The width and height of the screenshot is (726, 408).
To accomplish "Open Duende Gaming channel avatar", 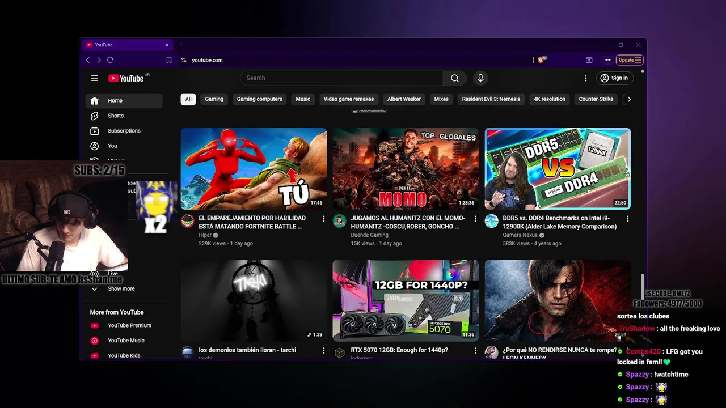I will tap(340, 221).
